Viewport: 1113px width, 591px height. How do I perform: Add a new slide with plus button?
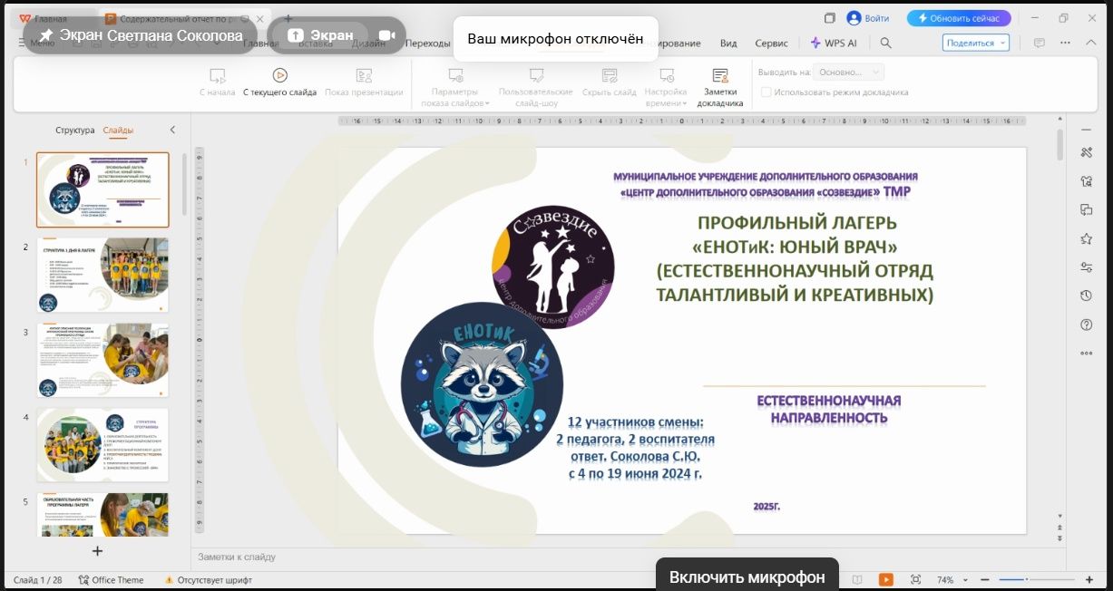click(x=98, y=550)
